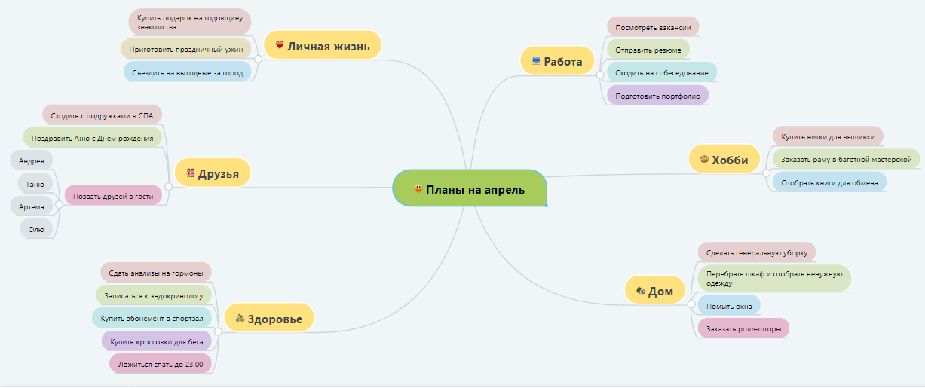
Task: Select Купить кроссовки для бега topic
Action: pyautogui.click(x=156, y=341)
